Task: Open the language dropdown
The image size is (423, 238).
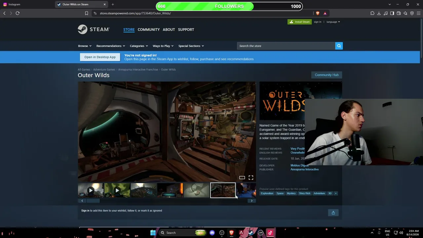Action: pyautogui.click(x=333, y=22)
